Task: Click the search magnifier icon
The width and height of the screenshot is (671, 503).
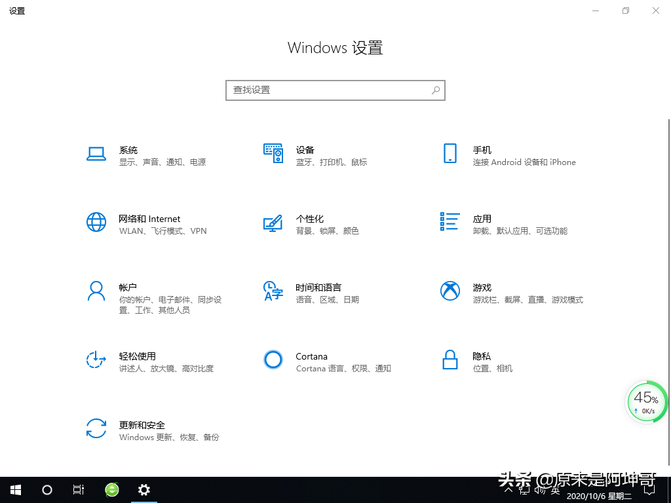Action: pyautogui.click(x=436, y=90)
